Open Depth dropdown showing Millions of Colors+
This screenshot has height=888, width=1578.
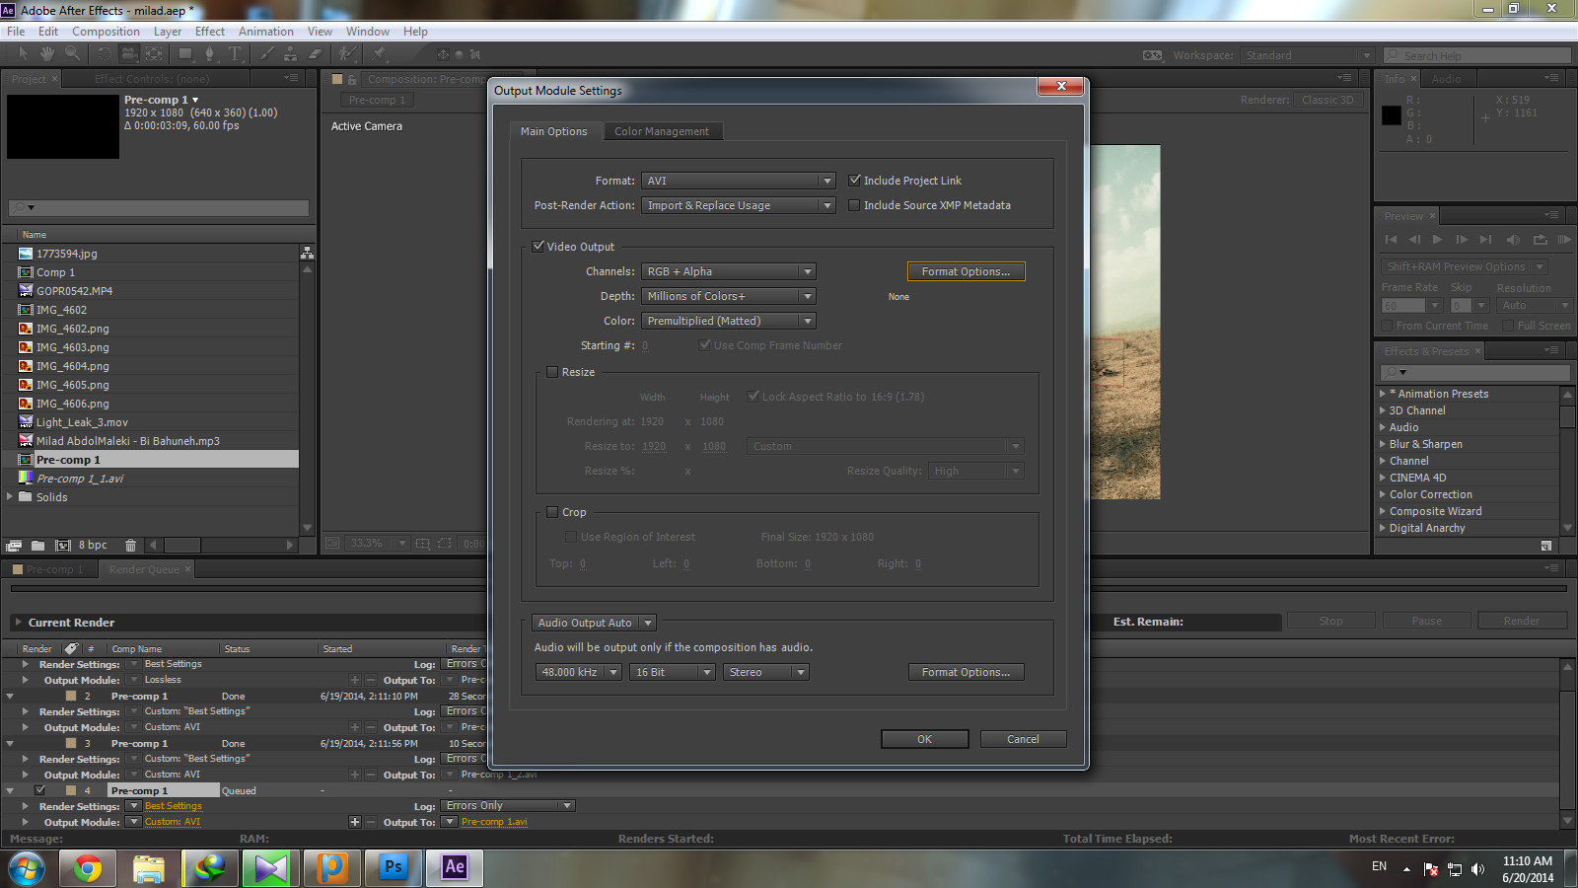[x=729, y=296]
